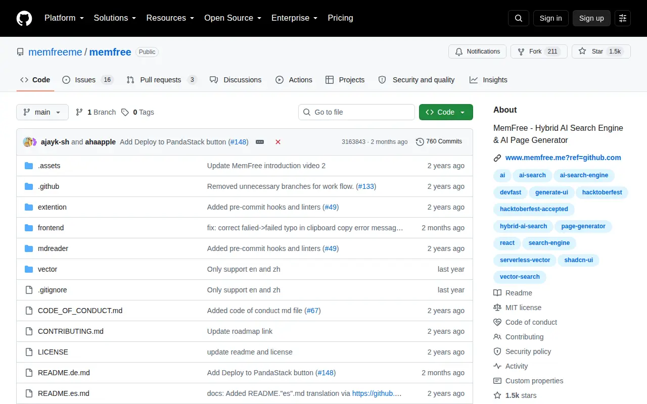Image resolution: width=647 pixels, height=404 pixels.
Task: Click the people icon beside Contributing
Action: pos(497,337)
